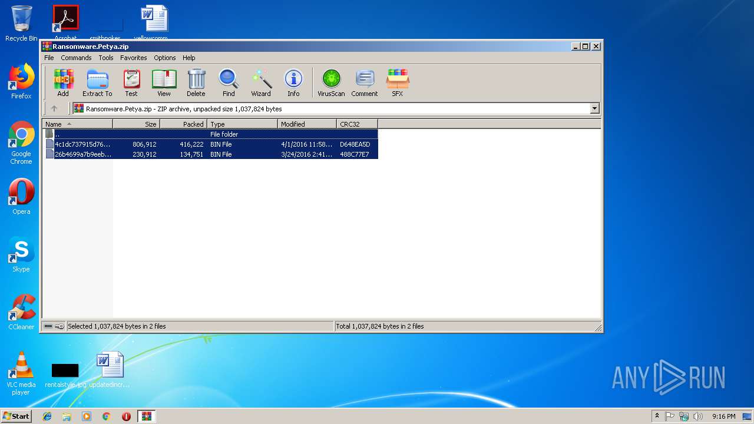
Task: Click the D648EA5D CRC32 value
Action: [355, 144]
